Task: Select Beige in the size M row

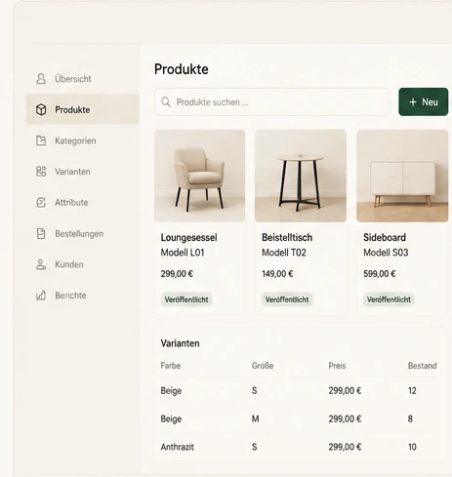Action: 171,418
